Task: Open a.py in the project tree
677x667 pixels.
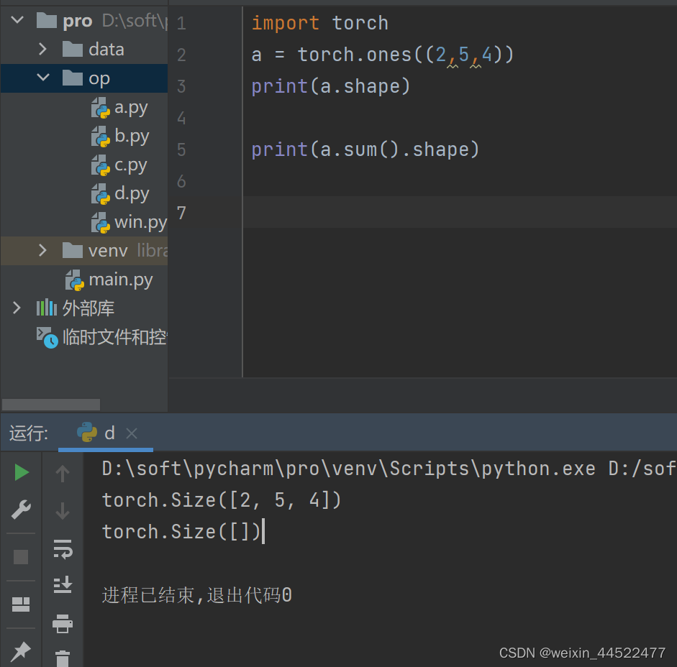Action: pyautogui.click(x=131, y=107)
